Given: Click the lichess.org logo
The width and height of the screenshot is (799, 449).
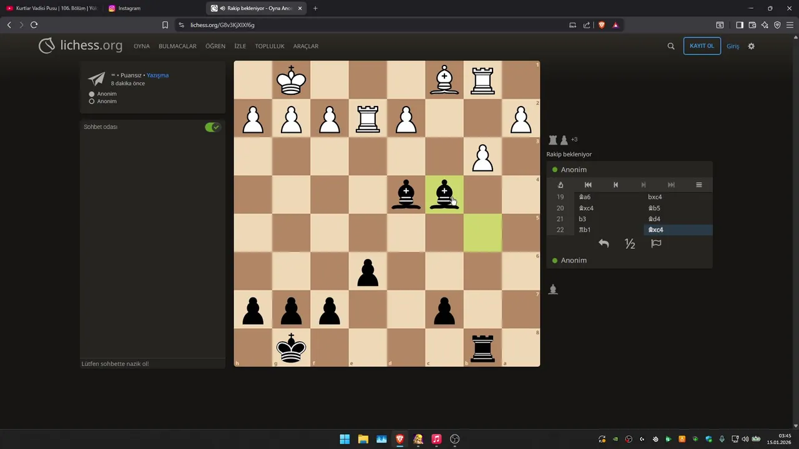Looking at the screenshot, I should click(x=81, y=46).
